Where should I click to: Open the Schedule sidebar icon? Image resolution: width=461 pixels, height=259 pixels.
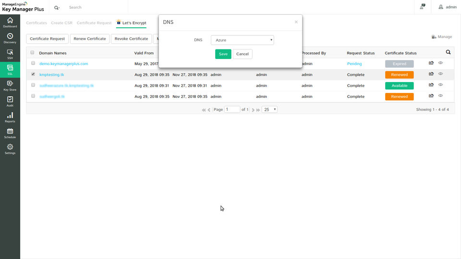[x=10, y=133]
